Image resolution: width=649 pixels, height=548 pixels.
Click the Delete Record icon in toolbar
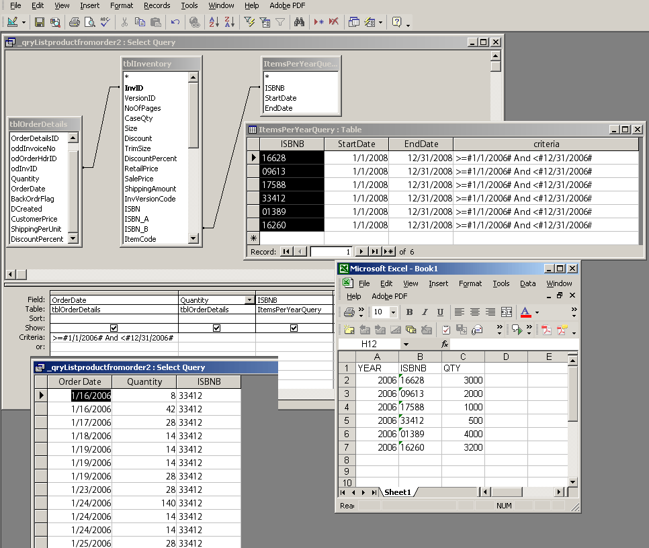(334, 22)
